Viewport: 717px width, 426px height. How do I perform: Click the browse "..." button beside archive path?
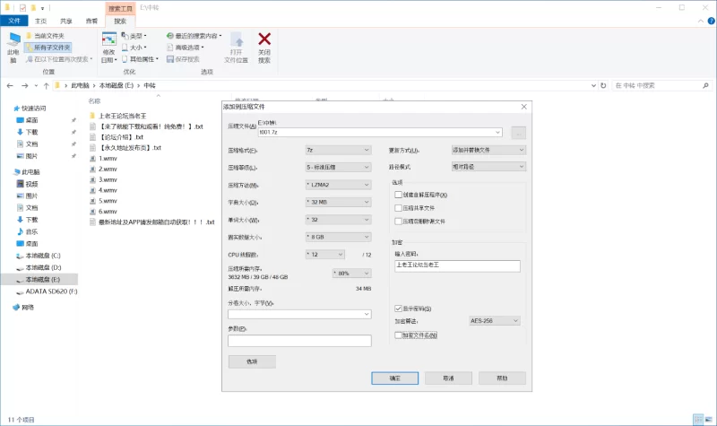pos(519,132)
